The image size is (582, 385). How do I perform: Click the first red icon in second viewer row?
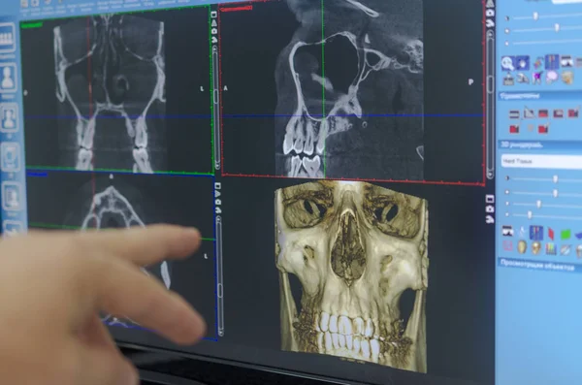click(514, 129)
